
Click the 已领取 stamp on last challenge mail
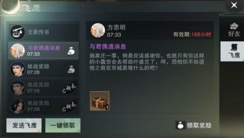click(69, 107)
